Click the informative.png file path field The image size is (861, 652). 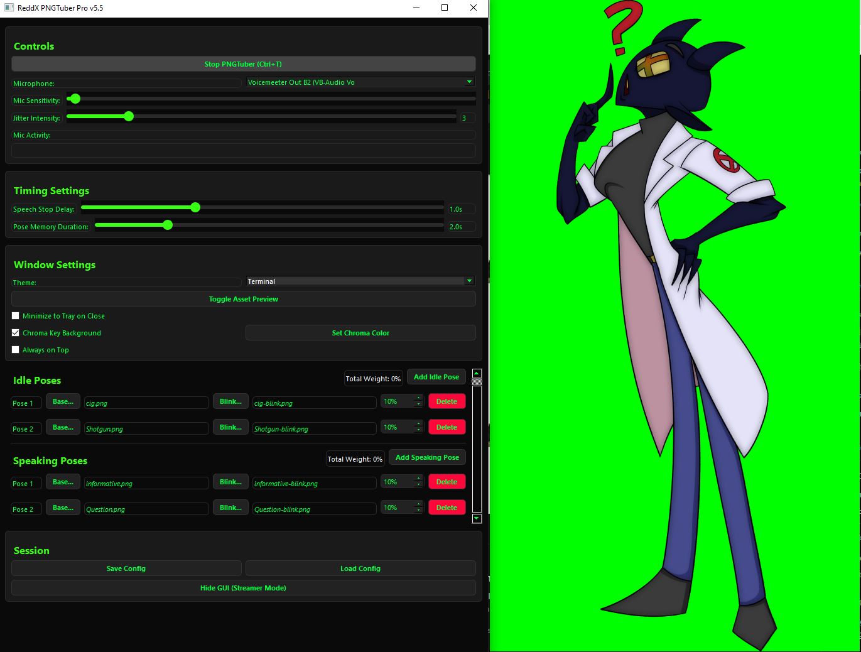pos(146,484)
